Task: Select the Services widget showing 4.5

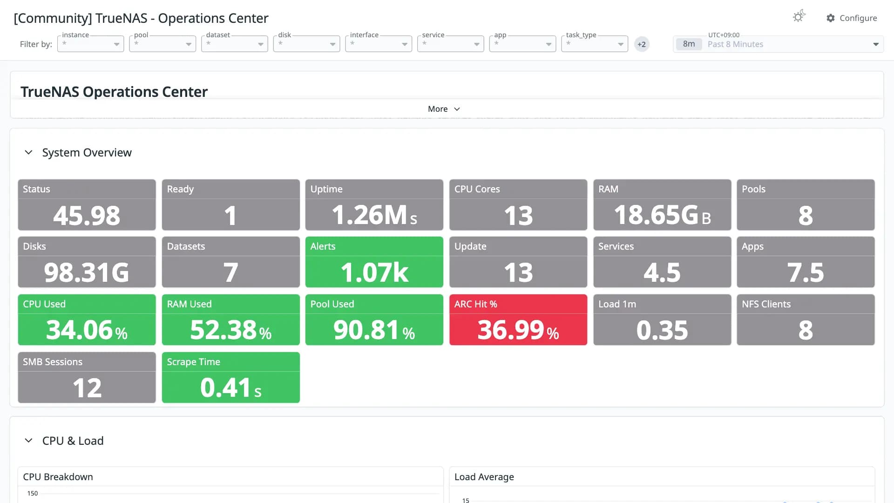Action: coord(662,262)
